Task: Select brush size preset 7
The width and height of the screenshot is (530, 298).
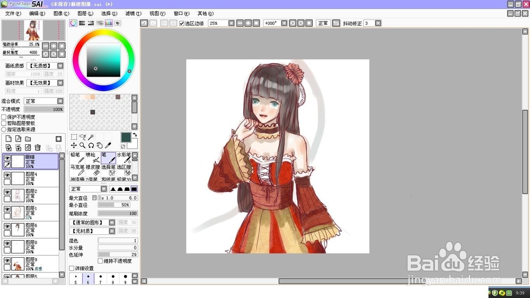Action: [x=100, y=279]
